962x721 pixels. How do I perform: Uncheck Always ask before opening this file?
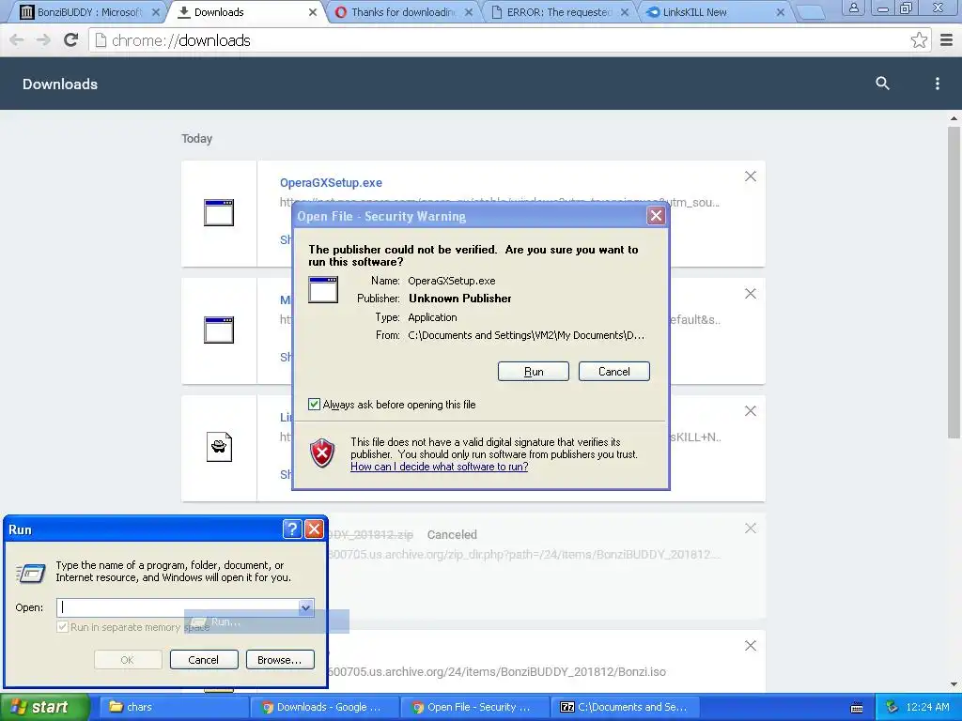click(x=314, y=404)
